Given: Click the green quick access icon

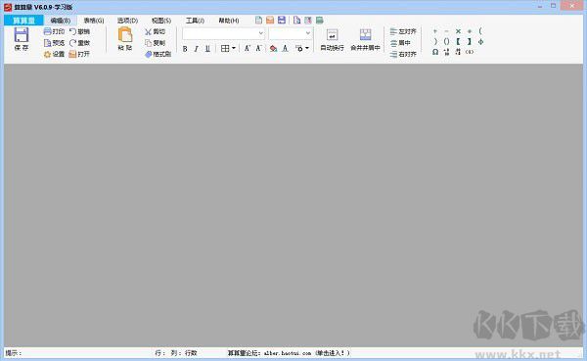Looking at the screenshot, I should pos(319,21).
